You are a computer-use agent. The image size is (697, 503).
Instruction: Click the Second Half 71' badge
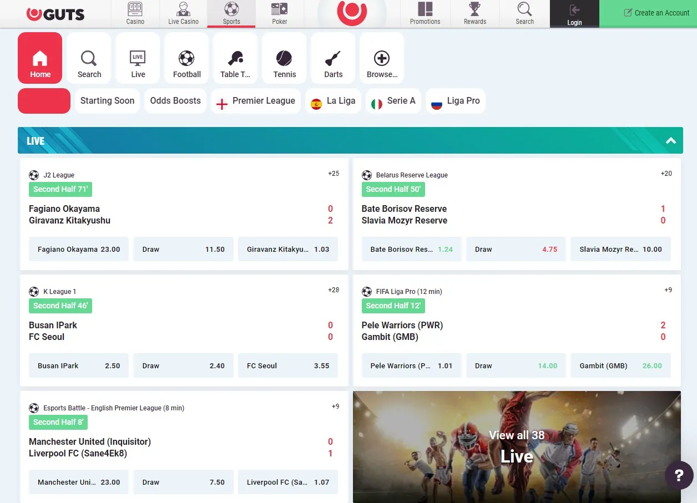click(60, 189)
